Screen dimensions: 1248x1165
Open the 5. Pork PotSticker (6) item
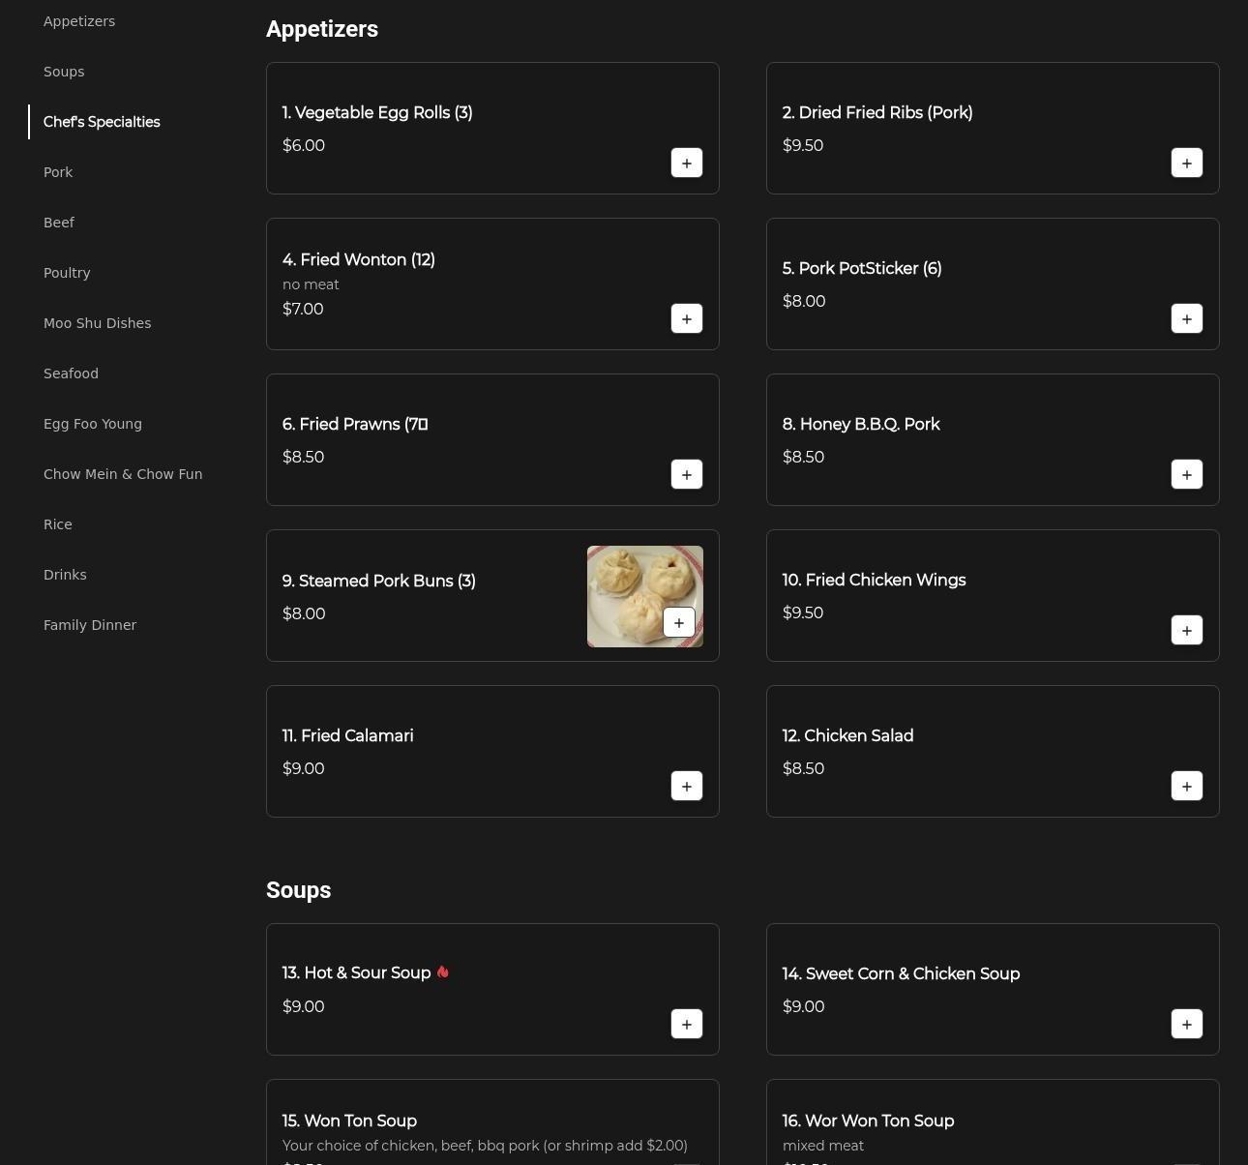coord(993,284)
